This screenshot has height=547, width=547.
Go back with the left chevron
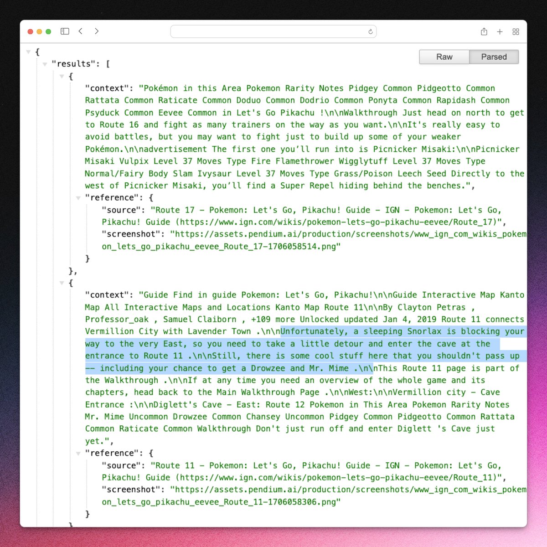click(x=81, y=31)
